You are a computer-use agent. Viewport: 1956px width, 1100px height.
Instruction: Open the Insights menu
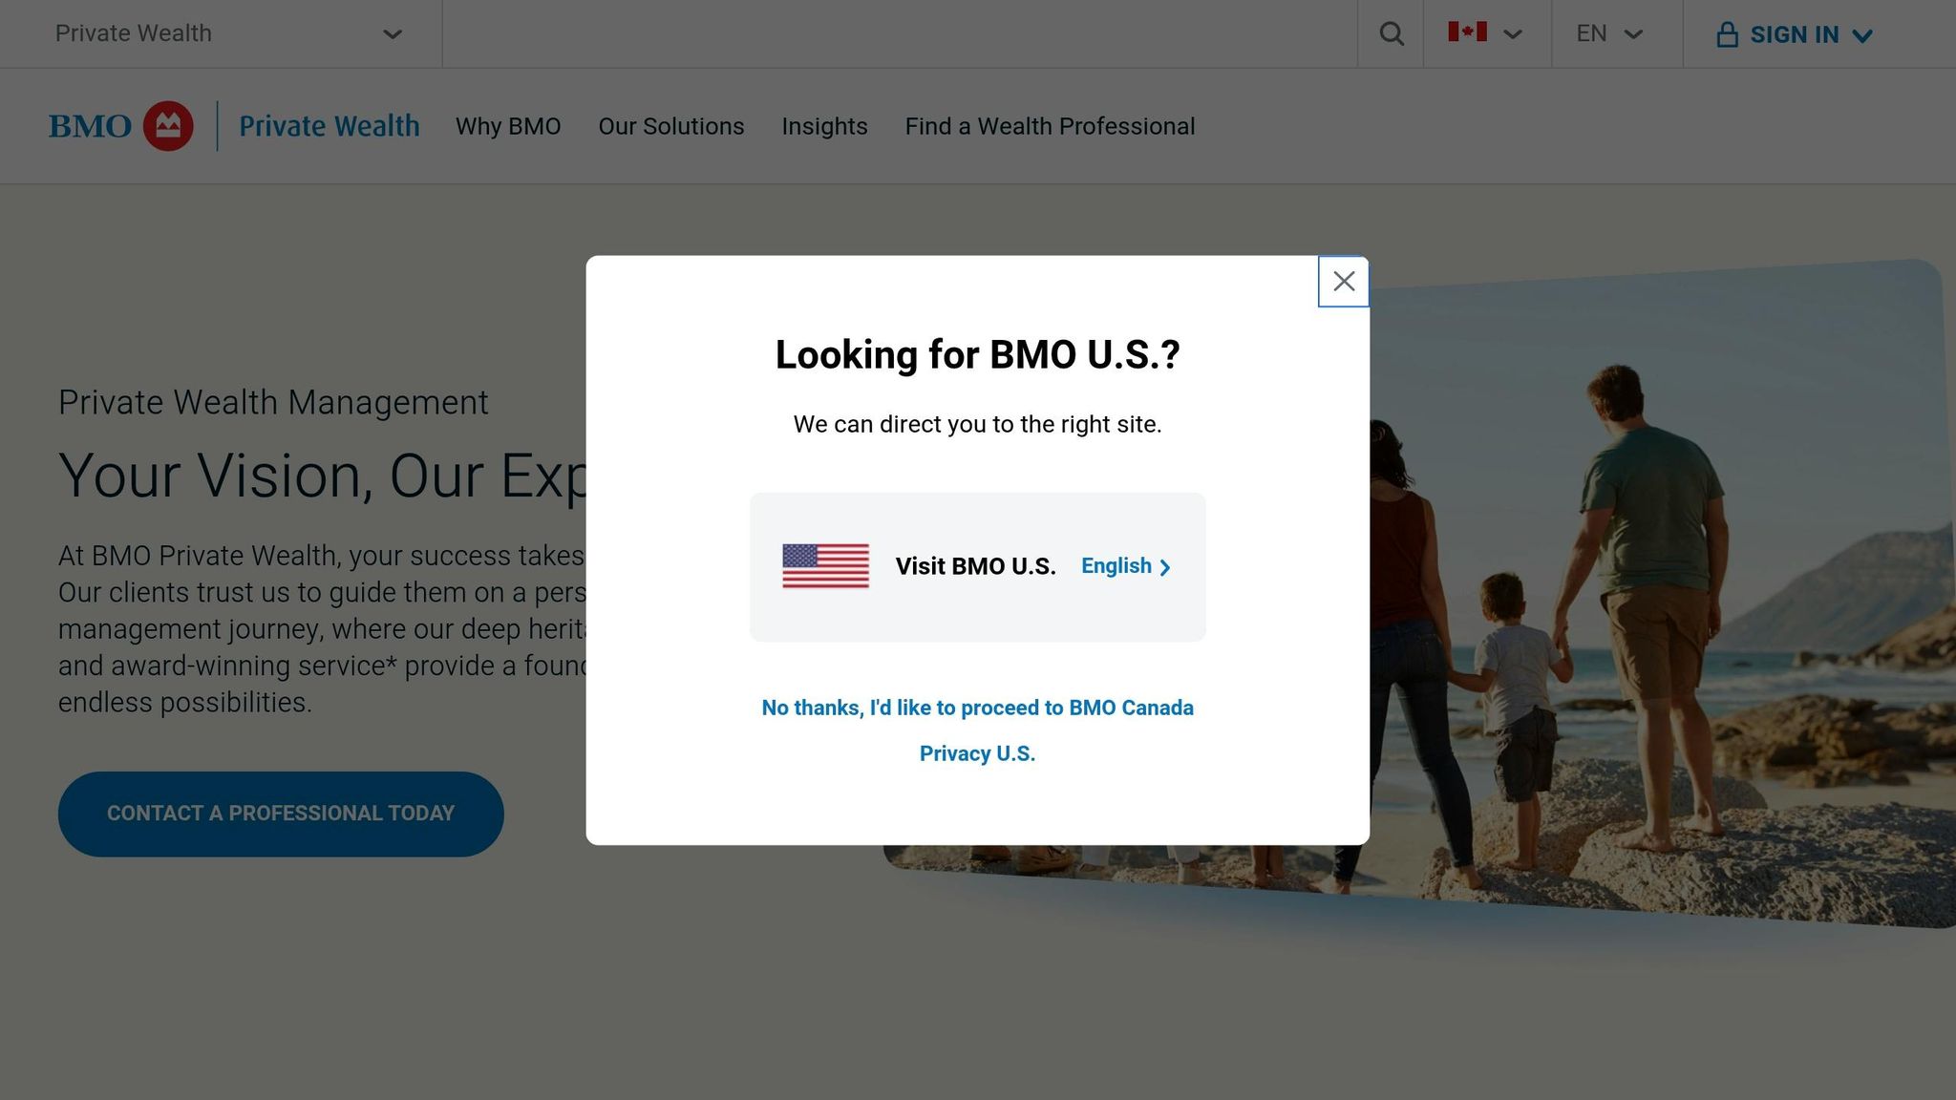pos(824,126)
